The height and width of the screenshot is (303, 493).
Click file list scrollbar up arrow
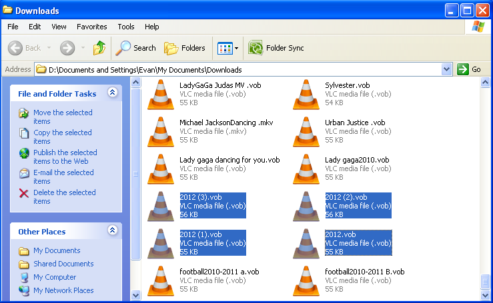coord(485,83)
